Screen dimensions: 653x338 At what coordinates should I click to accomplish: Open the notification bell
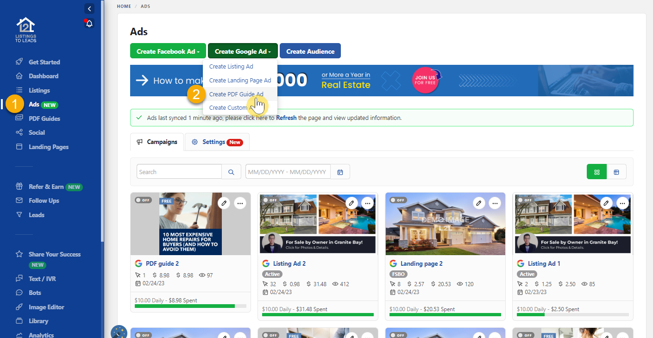click(x=88, y=23)
